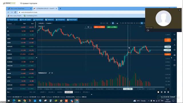Open the Windows Start menu

tap(9, 101)
